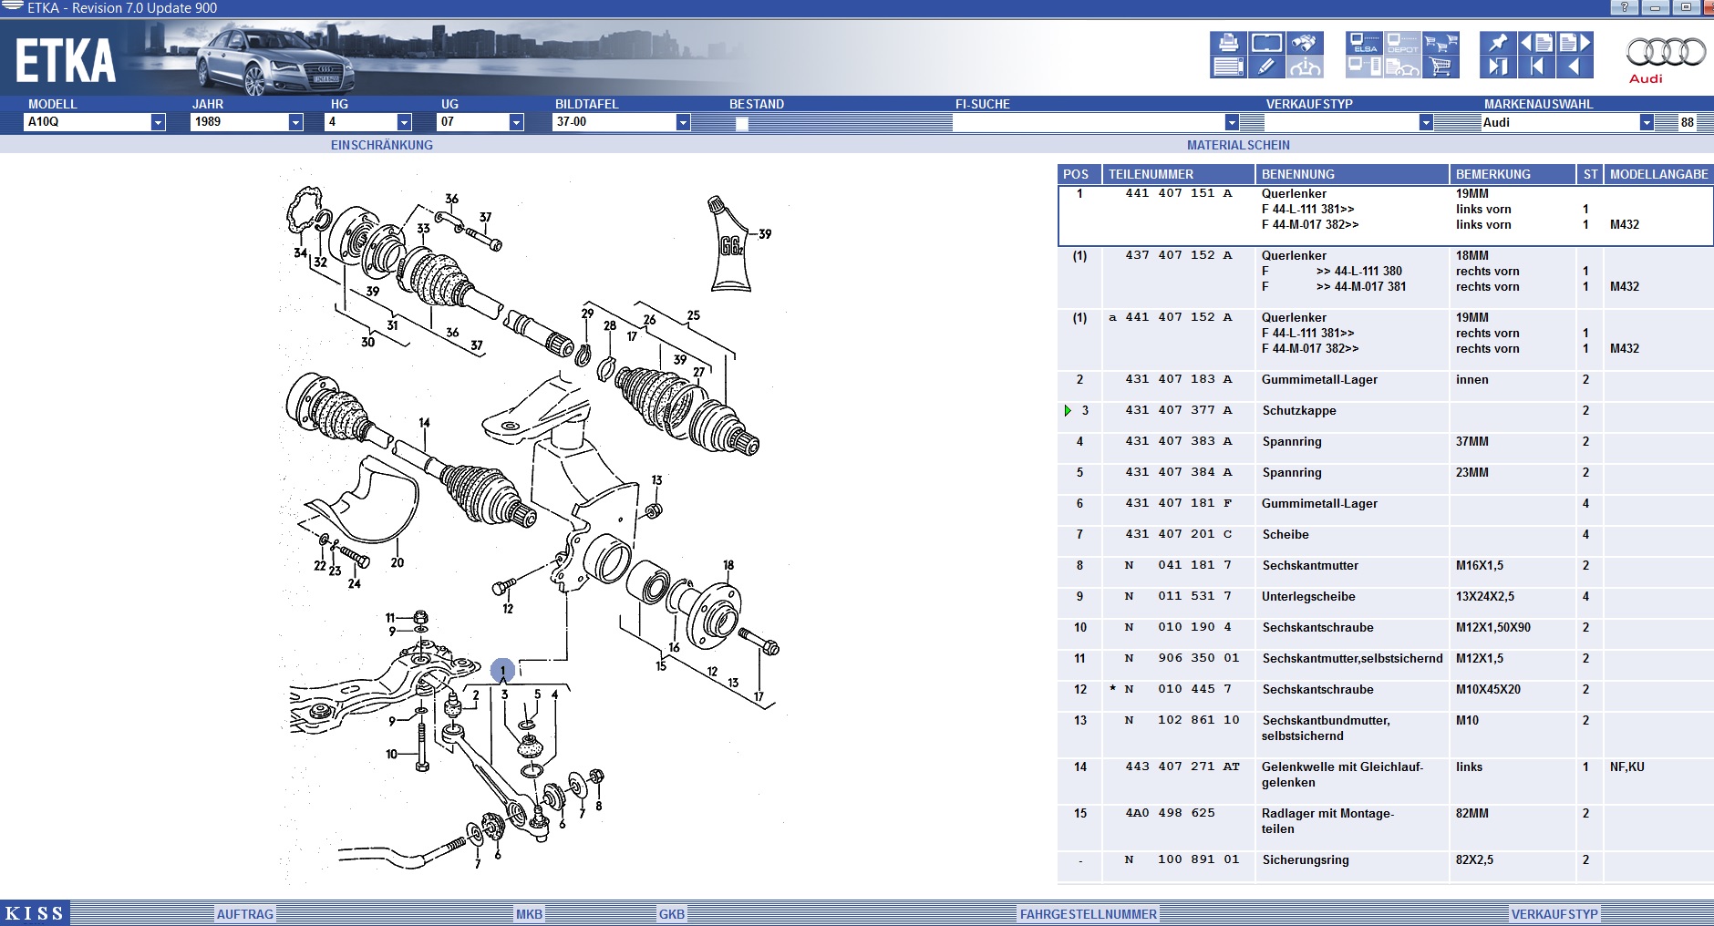Click the pushpin icon
Image resolution: width=1714 pixels, height=926 pixels.
(1498, 43)
